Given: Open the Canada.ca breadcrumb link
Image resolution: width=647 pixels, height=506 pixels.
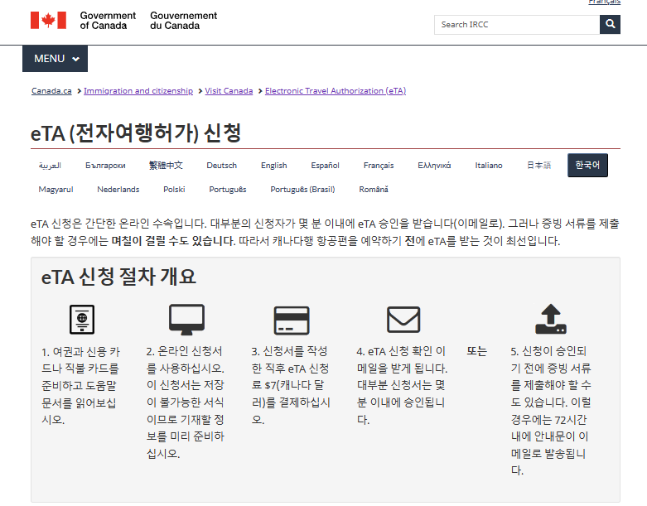Looking at the screenshot, I should pyautogui.click(x=51, y=91).
